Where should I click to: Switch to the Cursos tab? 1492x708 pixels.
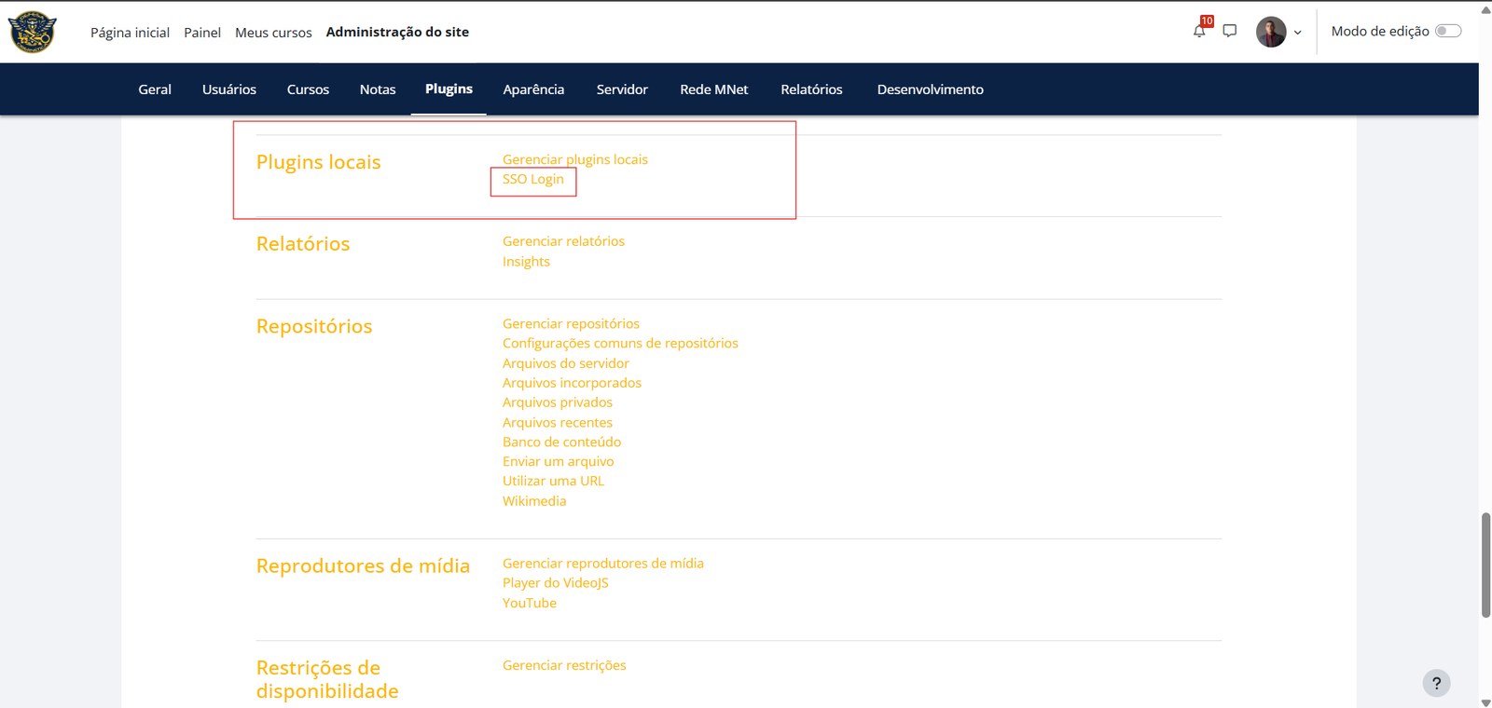(308, 89)
